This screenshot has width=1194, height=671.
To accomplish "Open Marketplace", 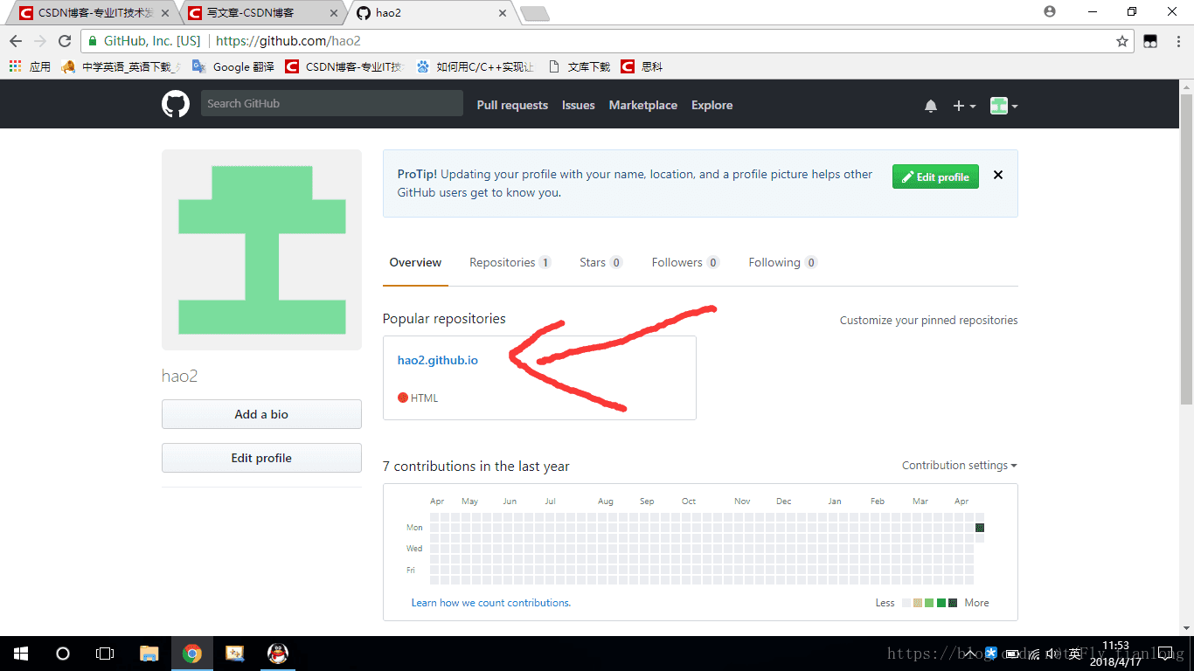I will (x=643, y=105).
